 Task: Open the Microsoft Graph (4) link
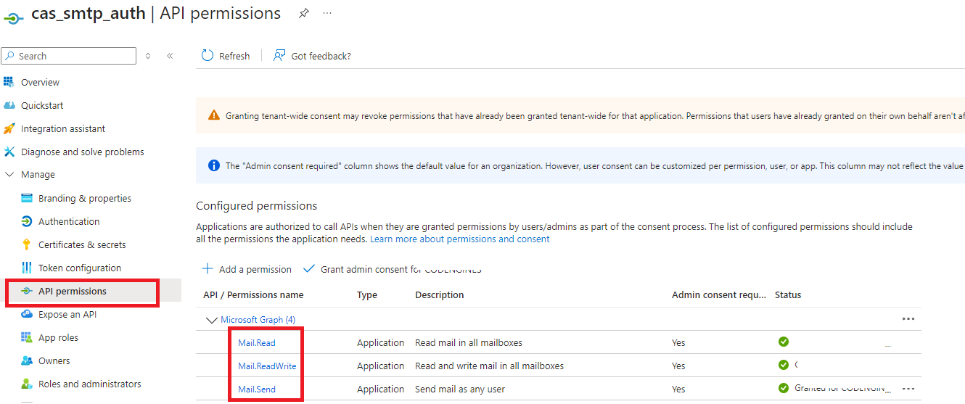[x=258, y=319]
